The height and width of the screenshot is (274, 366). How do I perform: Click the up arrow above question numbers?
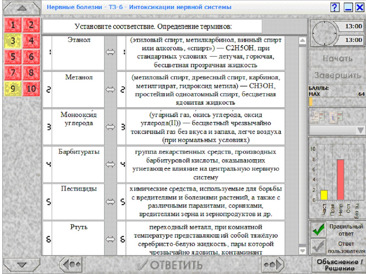(x=22, y=8)
